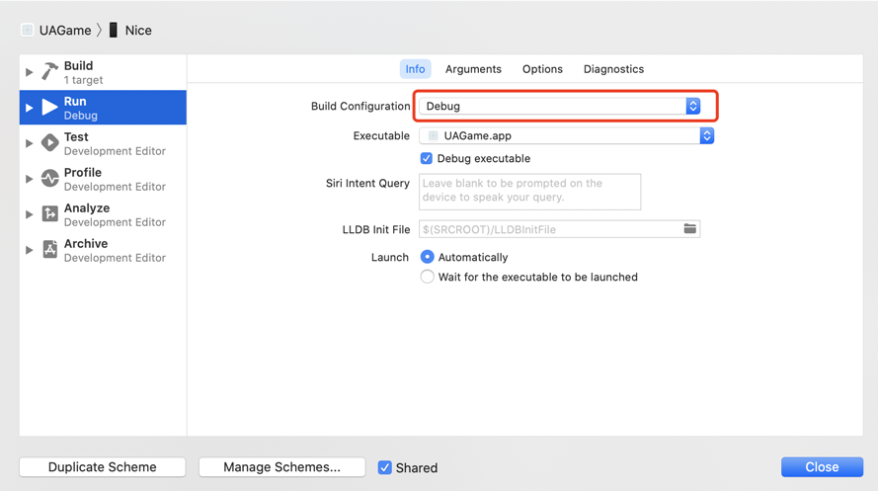Viewport: 878px width, 491px height.
Task: Click the Nice device icon in breadcrumb
Action: click(114, 31)
